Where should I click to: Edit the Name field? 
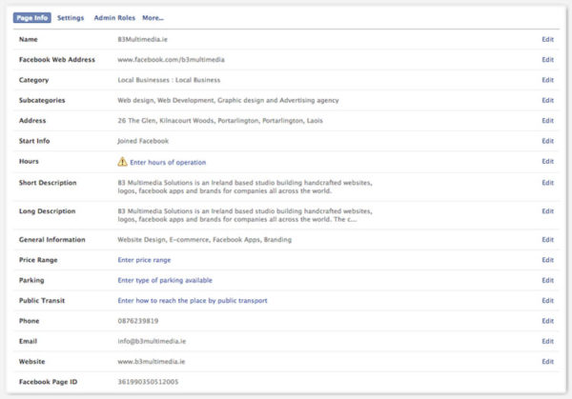(x=547, y=39)
